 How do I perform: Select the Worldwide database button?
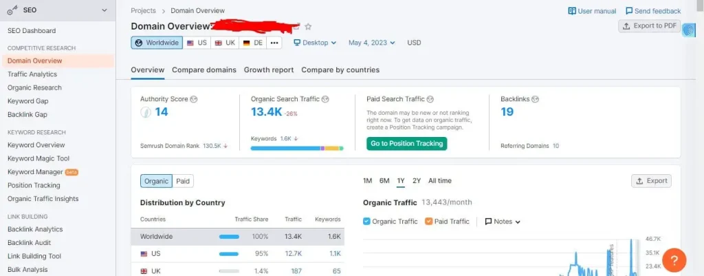[x=157, y=43]
